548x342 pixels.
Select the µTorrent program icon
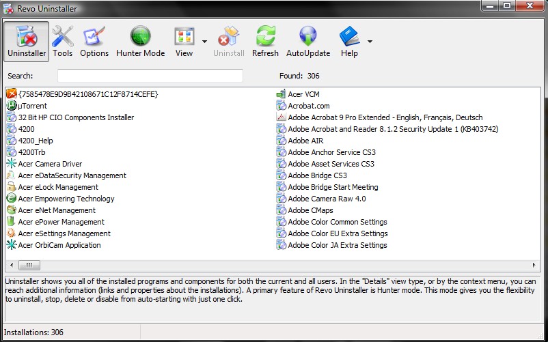(x=12, y=105)
